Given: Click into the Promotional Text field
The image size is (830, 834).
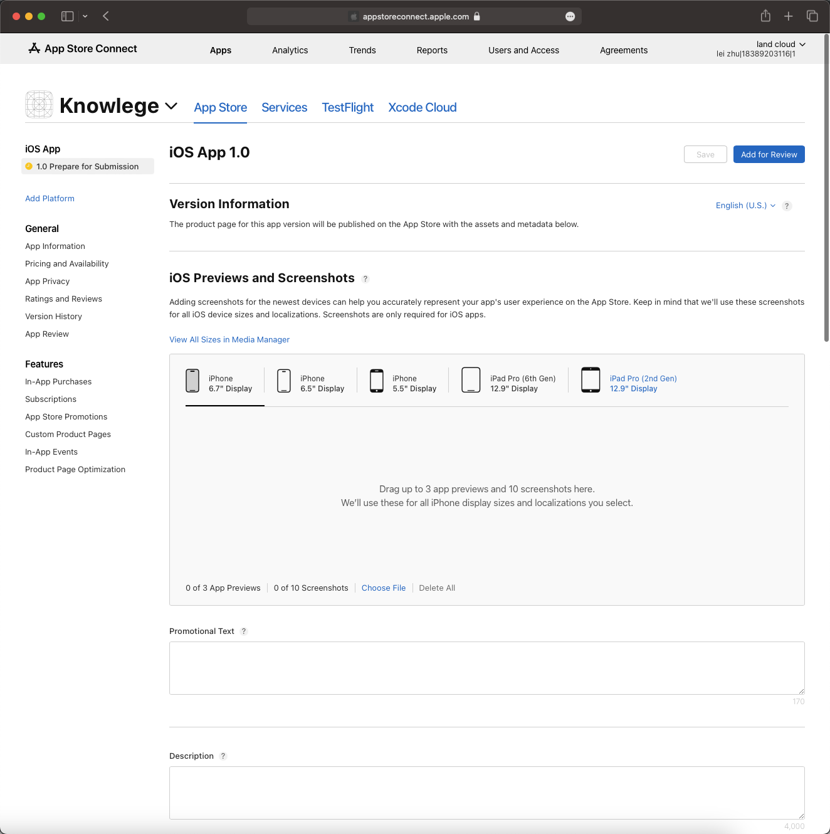Looking at the screenshot, I should [487, 668].
